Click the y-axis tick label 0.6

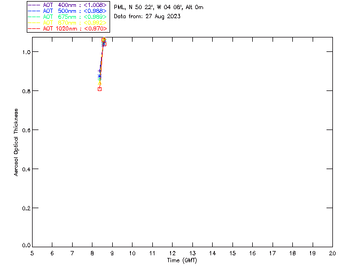coord(26,130)
